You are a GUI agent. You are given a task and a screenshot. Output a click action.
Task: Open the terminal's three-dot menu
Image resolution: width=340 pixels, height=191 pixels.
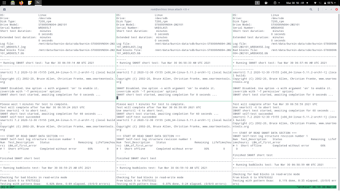[317, 9]
